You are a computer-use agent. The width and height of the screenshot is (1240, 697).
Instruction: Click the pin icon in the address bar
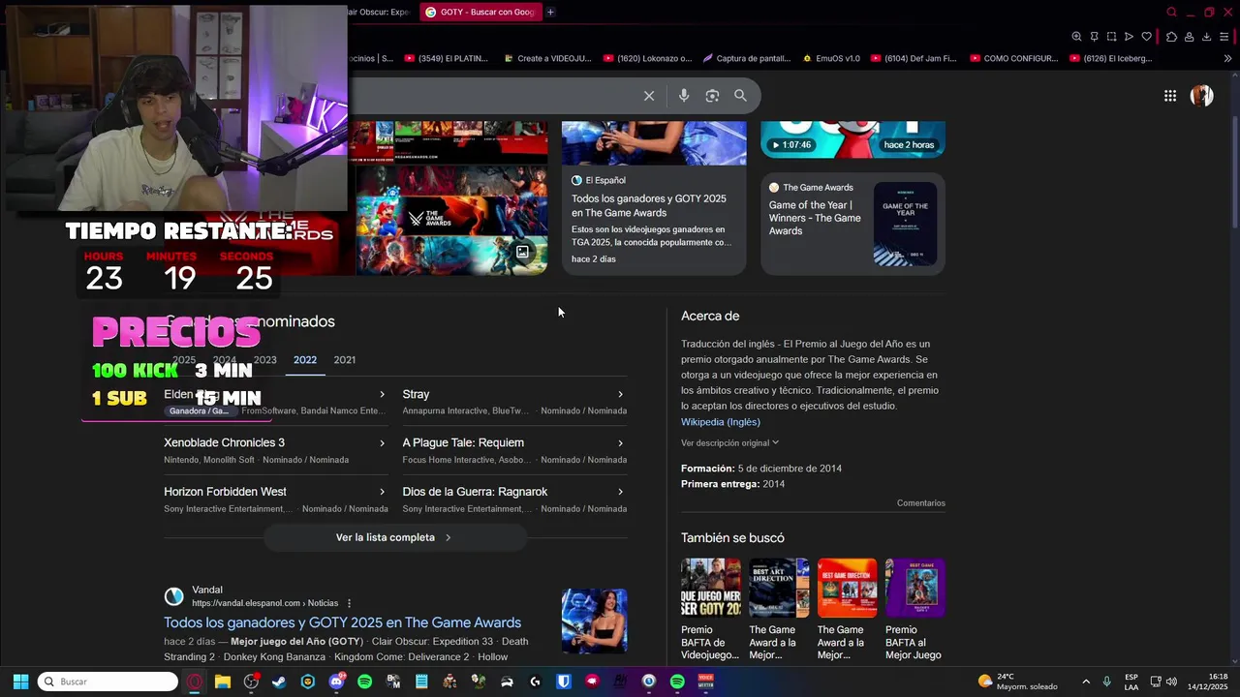1094,37
